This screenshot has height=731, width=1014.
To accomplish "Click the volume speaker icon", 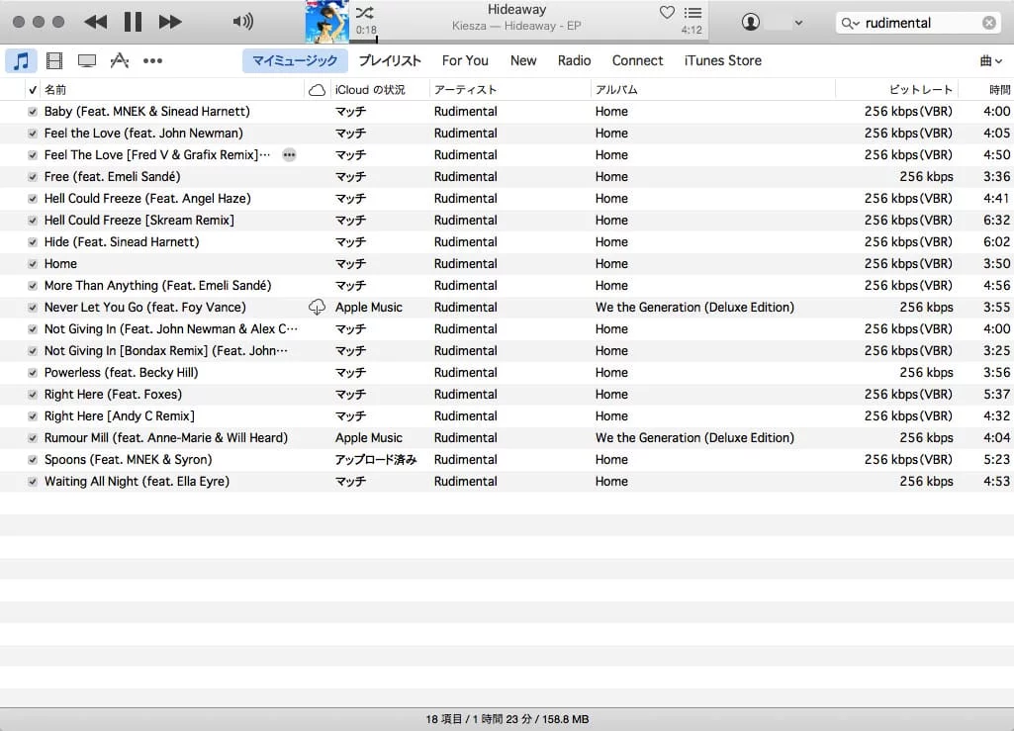I will click(x=242, y=22).
